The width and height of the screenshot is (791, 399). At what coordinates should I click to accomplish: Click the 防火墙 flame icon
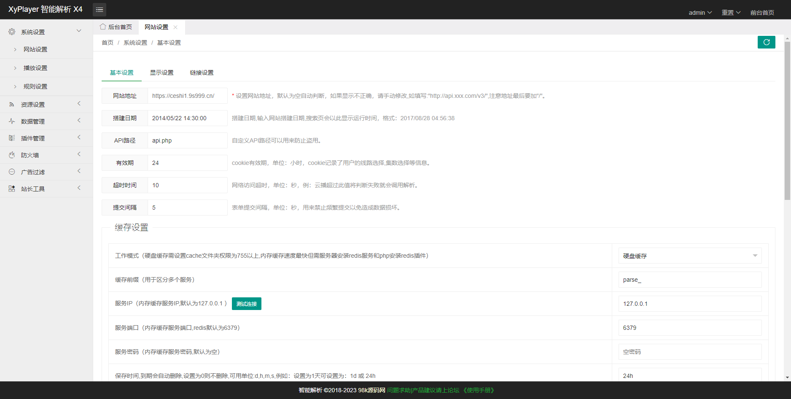point(12,155)
